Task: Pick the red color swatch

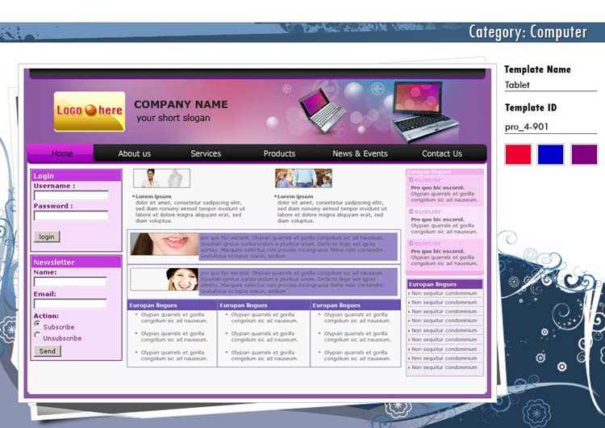Action: click(518, 154)
